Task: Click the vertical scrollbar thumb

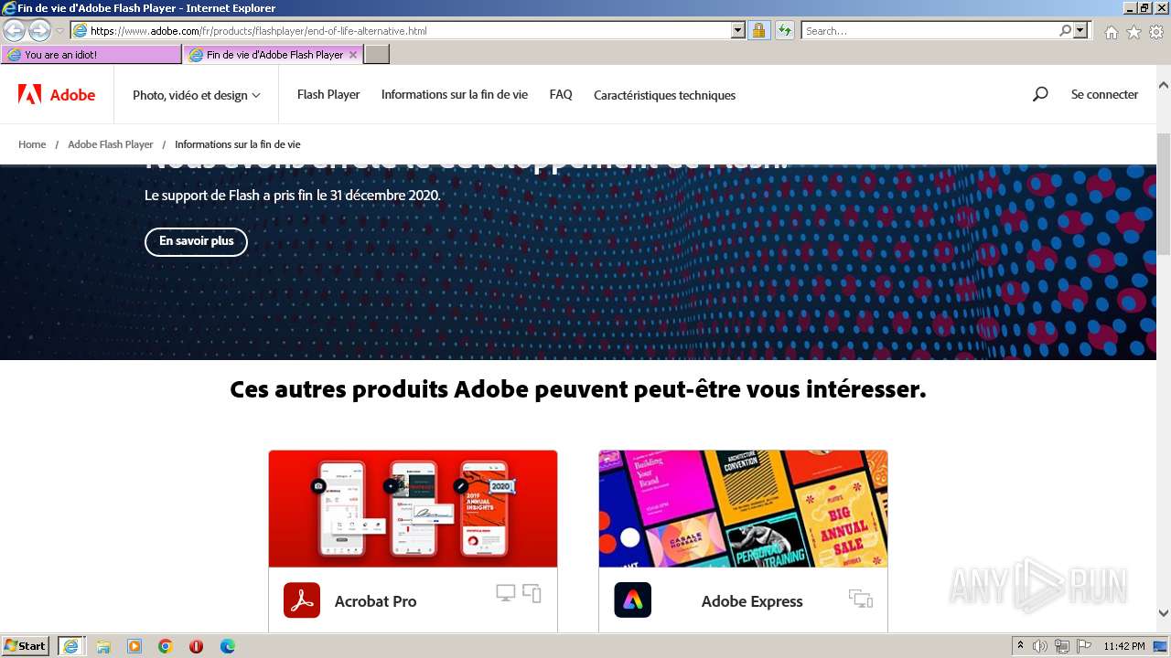Action: (x=1164, y=194)
